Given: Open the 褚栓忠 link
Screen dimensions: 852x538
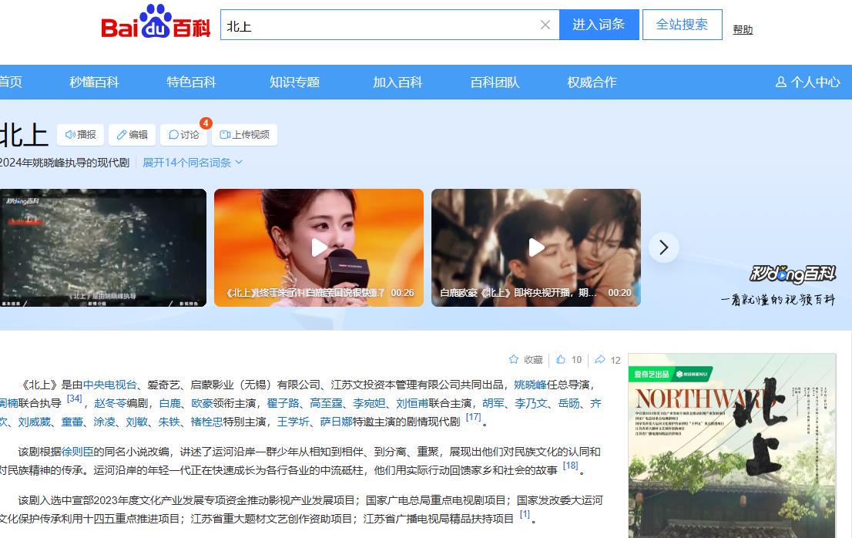Looking at the screenshot, I should (207, 422).
